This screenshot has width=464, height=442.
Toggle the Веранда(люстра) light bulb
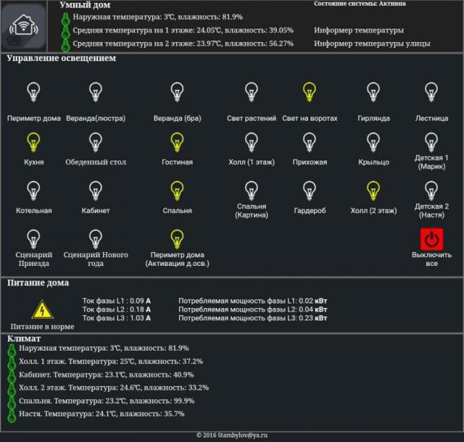click(96, 92)
